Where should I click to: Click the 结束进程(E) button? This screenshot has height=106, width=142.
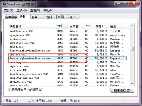(122, 90)
